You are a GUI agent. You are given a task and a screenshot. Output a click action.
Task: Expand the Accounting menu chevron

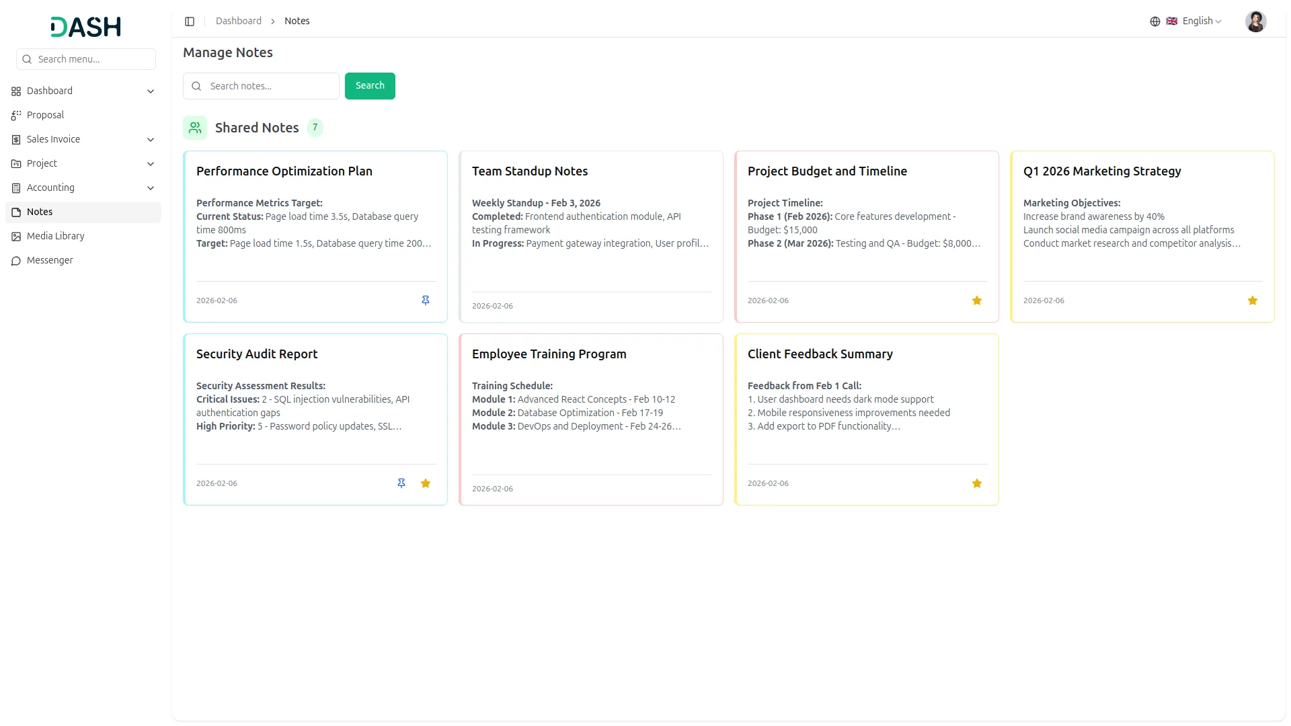point(151,188)
